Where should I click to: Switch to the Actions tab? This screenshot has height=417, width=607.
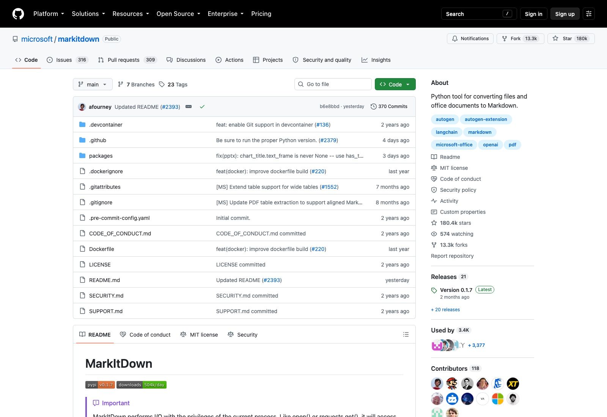230,60
